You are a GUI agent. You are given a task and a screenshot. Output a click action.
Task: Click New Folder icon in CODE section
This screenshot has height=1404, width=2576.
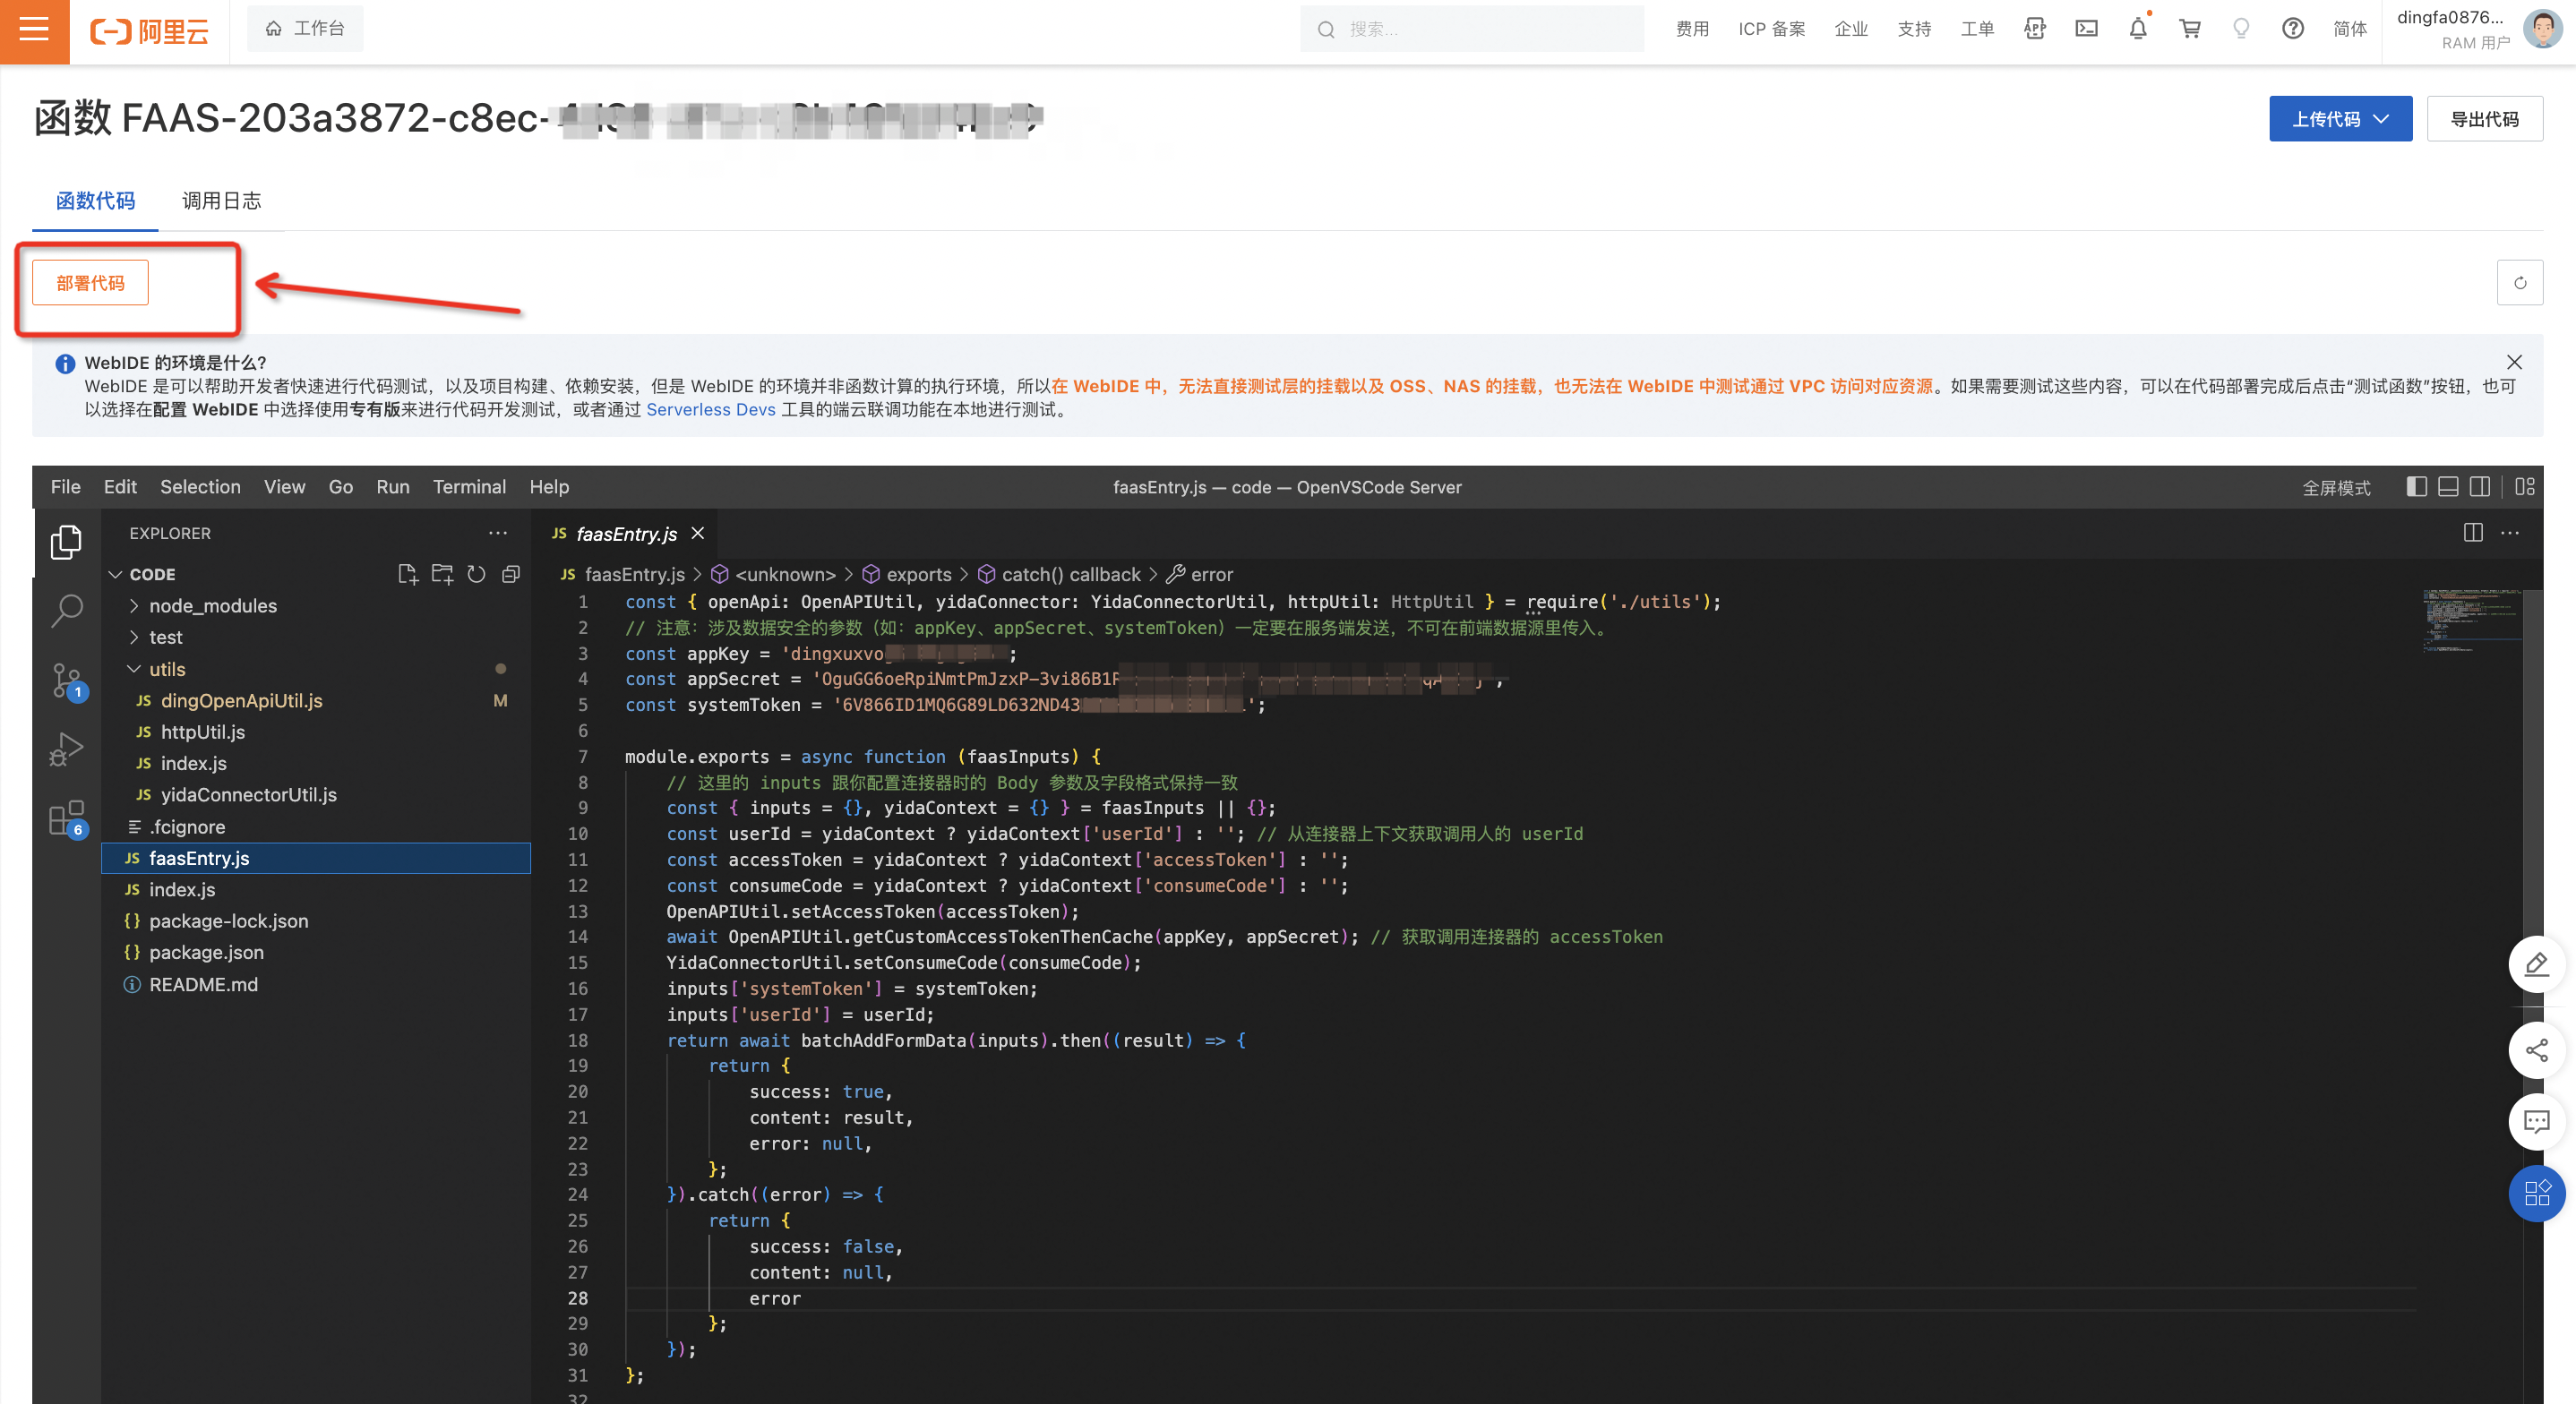(442, 574)
